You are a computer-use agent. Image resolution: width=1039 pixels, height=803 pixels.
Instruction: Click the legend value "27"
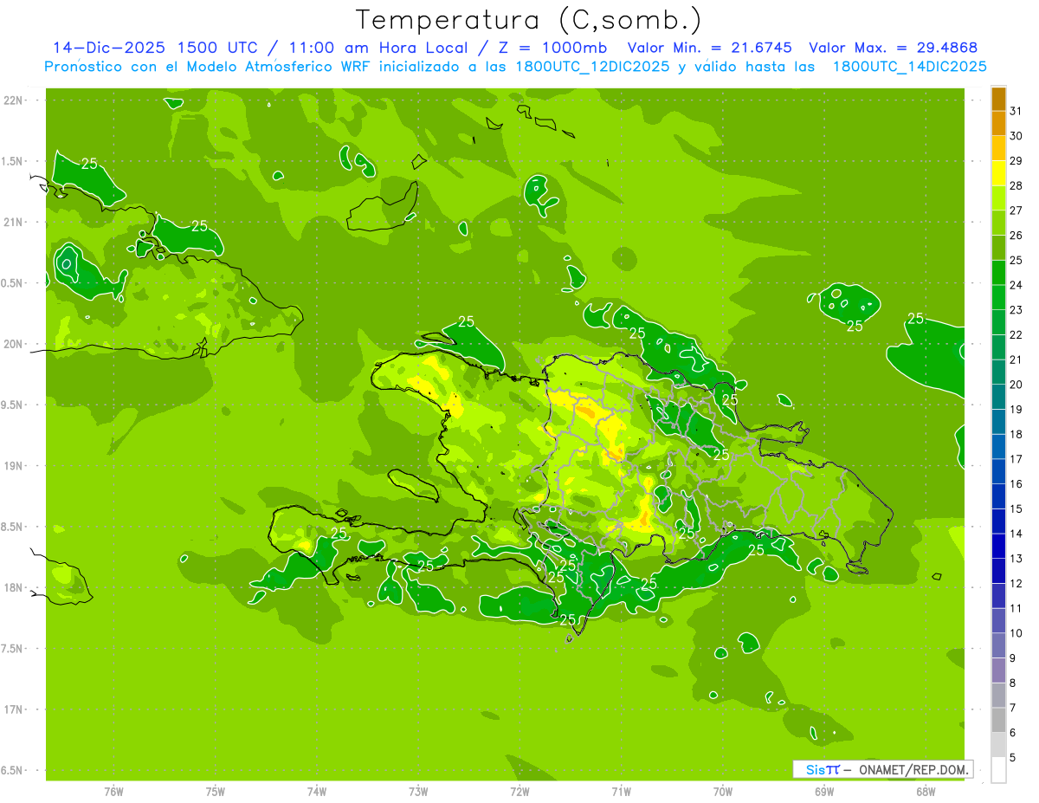pyautogui.click(x=1016, y=210)
